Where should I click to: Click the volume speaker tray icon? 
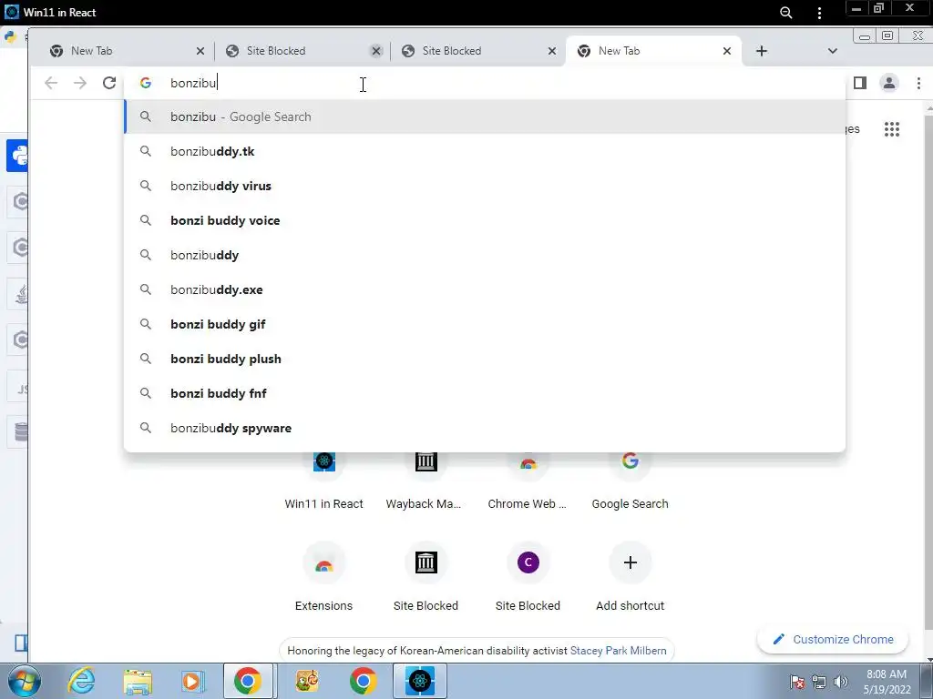(841, 682)
